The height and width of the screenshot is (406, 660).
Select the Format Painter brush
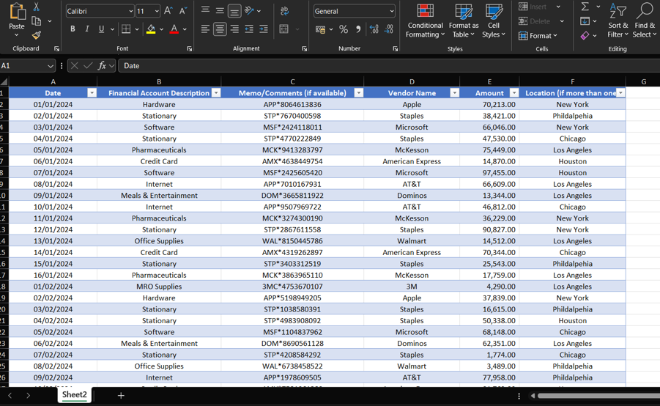(x=37, y=35)
